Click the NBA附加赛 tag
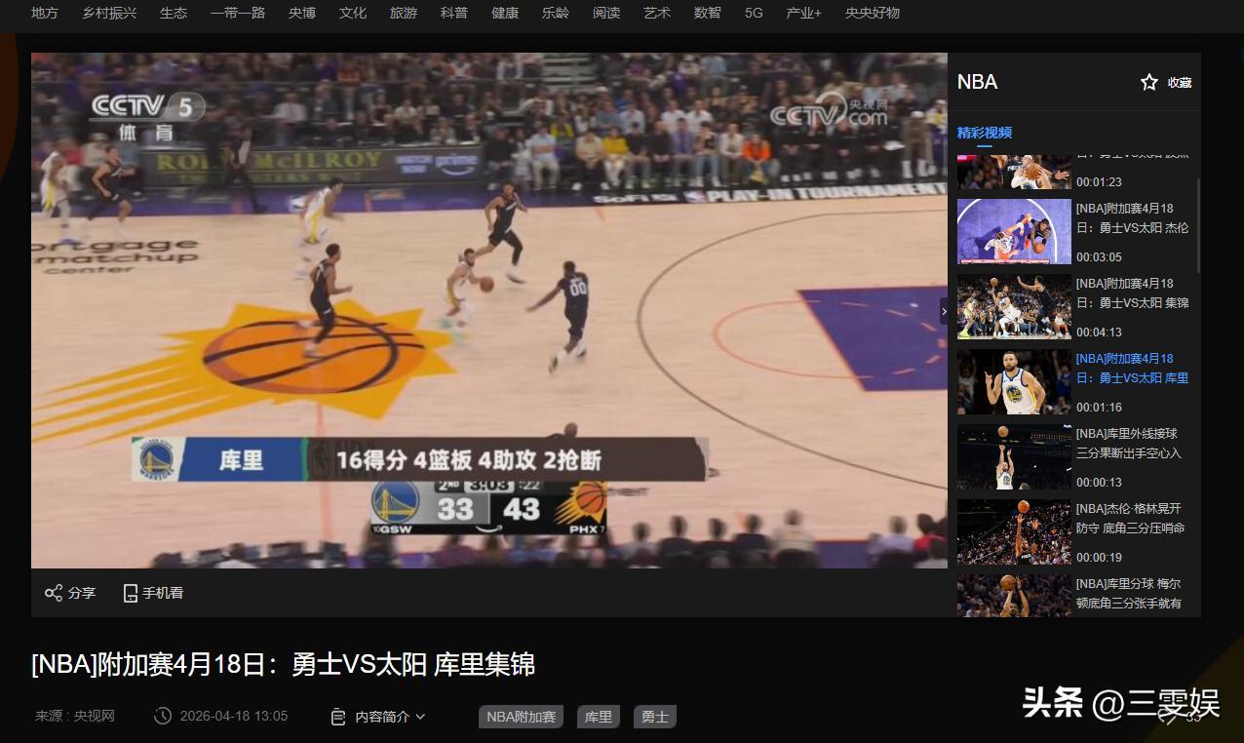Image resolution: width=1244 pixels, height=743 pixels. point(522,717)
